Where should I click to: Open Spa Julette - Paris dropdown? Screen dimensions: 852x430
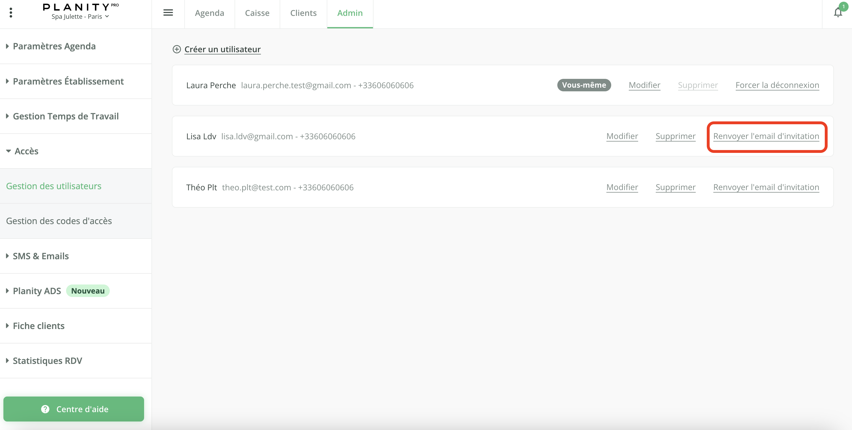pyautogui.click(x=80, y=16)
